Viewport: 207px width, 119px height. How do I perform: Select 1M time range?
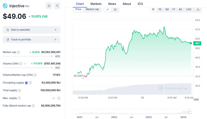coord(167,9)
